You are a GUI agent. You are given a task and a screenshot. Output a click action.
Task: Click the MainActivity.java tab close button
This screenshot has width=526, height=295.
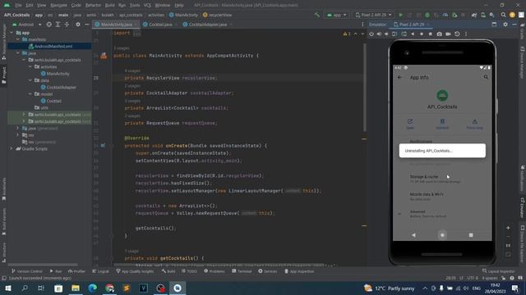(x=136, y=25)
